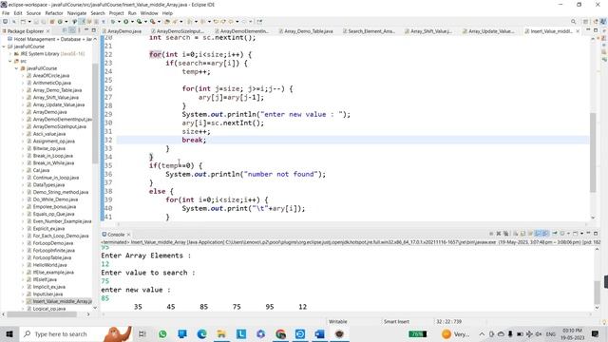
Task: Open Microsoft Word from the taskbar
Action: click(319, 333)
